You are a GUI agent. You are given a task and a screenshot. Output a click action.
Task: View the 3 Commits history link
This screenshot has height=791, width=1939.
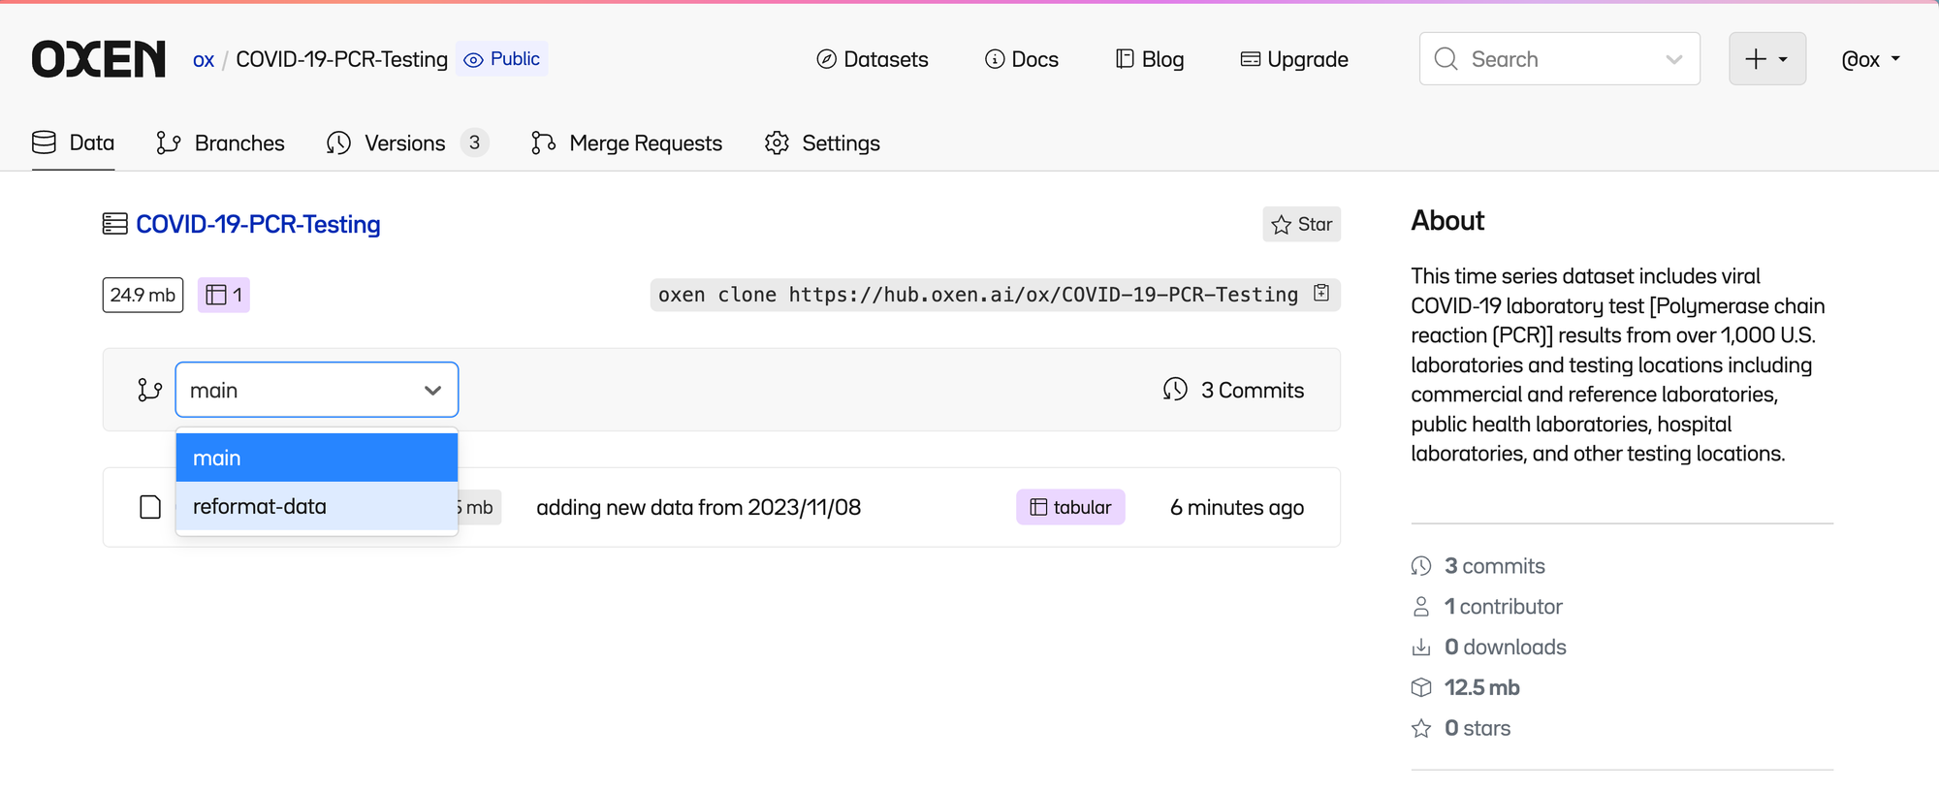tap(1233, 390)
